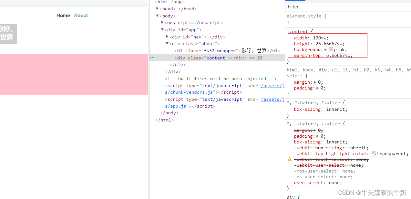Click the pink content block on the page
This screenshot has height=199, width=411.
coord(74,74)
